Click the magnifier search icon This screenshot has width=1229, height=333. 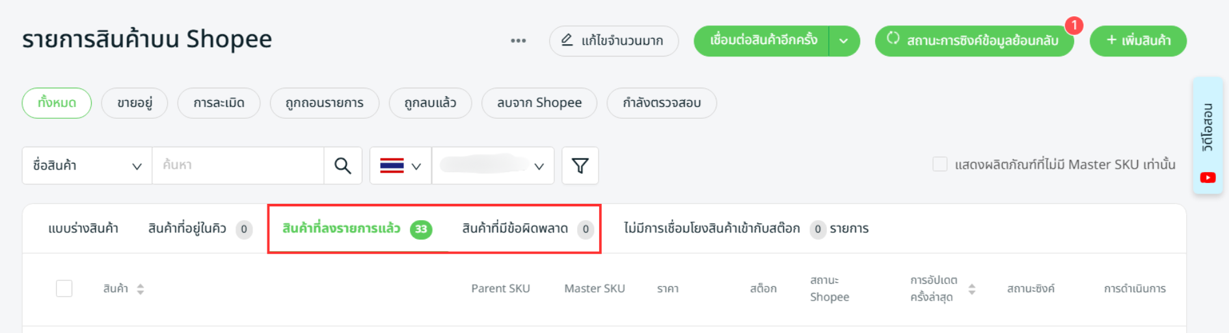(x=343, y=166)
